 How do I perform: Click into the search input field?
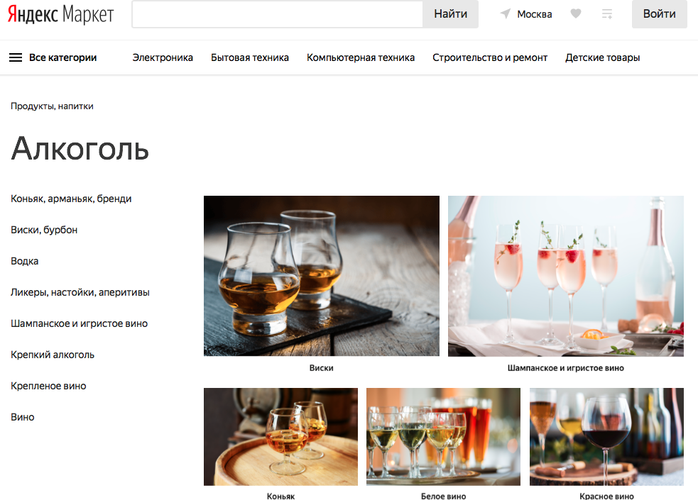(278, 14)
